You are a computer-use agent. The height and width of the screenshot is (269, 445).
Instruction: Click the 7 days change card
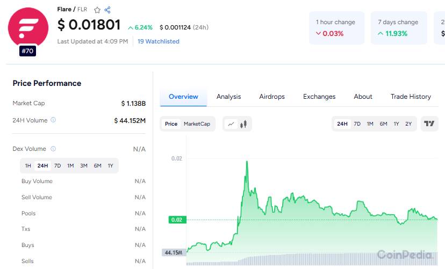[399, 28]
